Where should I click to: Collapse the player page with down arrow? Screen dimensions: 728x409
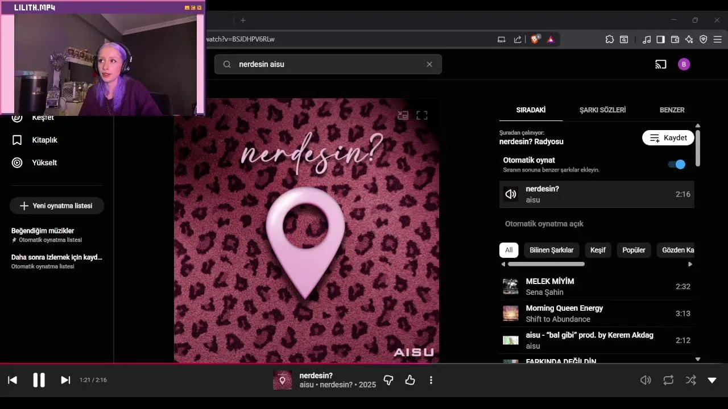click(712, 380)
